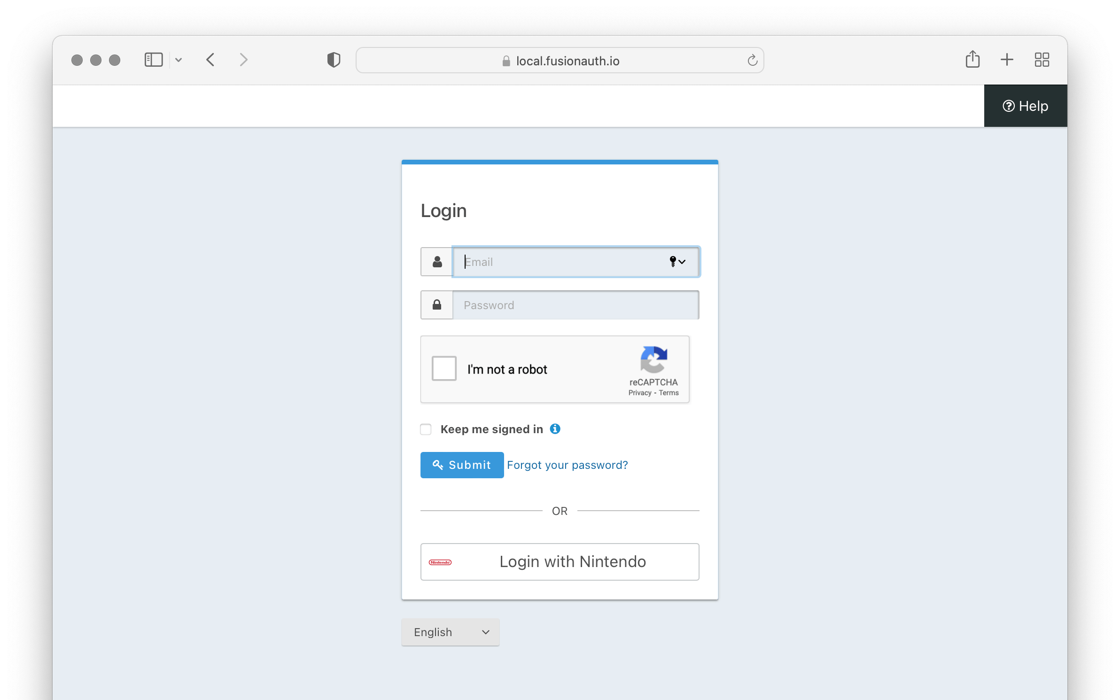Click the share/export icon in browser toolbar
Viewport: 1120px width, 700px height.
click(972, 59)
